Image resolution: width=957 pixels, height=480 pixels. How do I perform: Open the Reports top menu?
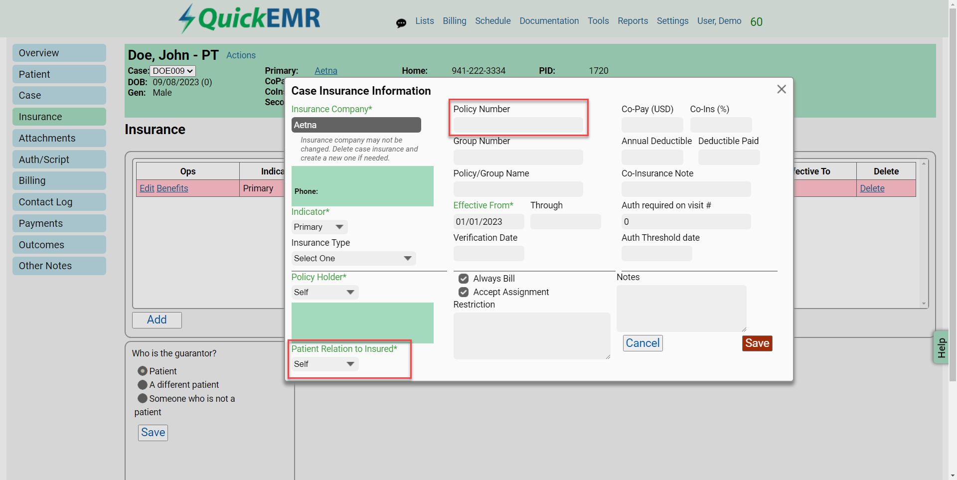point(633,21)
